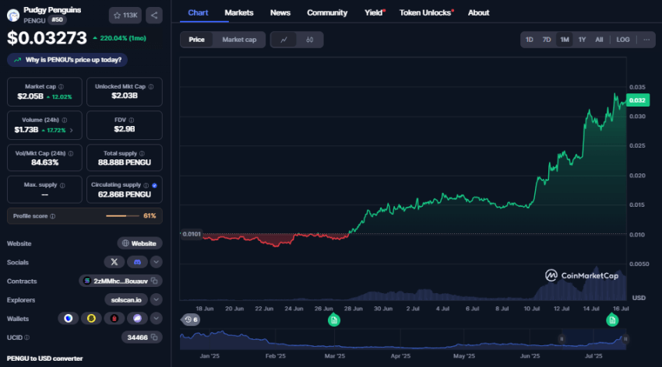Copy the contract address 2zMMhc...Bouauv
The image size is (662, 367).
coord(154,281)
